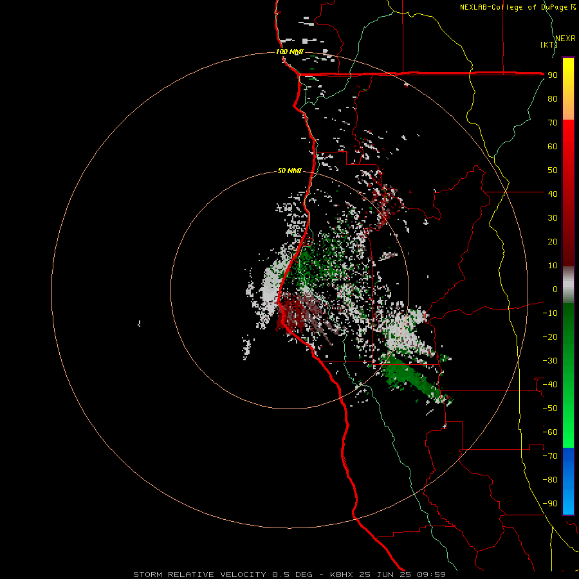The image size is (579, 579).
Task: Select the 50 value on velocity scale
Action: (553, 170)
